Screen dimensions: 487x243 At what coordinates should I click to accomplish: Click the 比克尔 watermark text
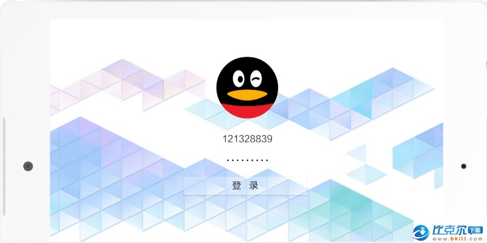tap(448, 231)
